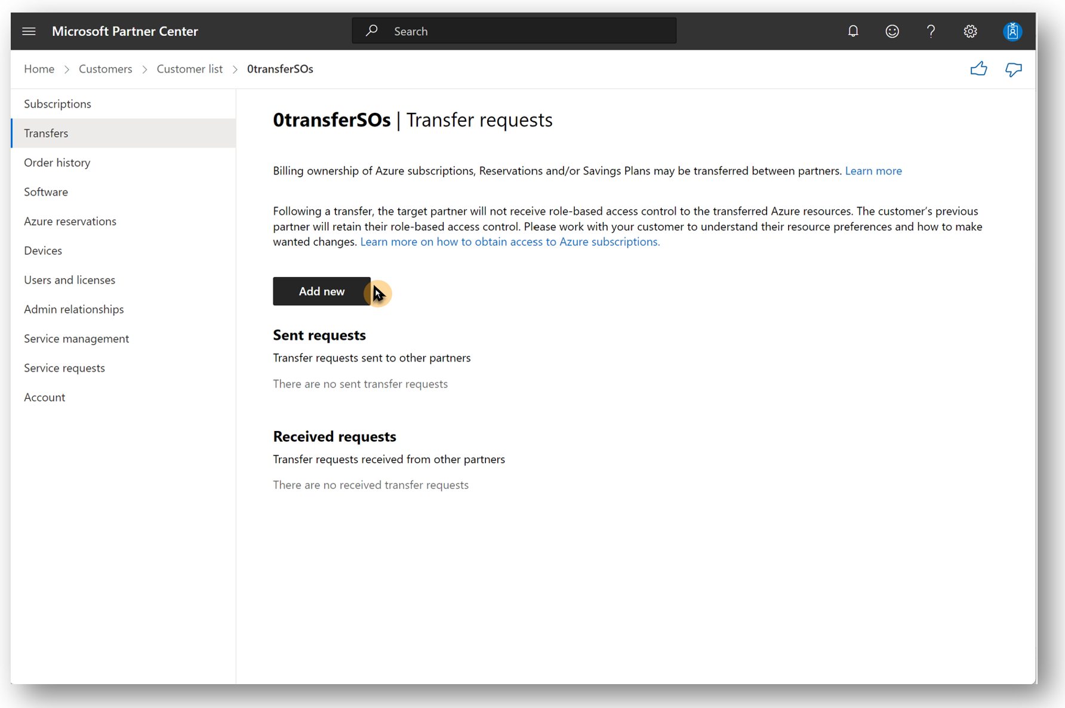Go to Admin relationships in sidebar
The height and width of the screenshot is (708, 1065).
pos(73,309)
